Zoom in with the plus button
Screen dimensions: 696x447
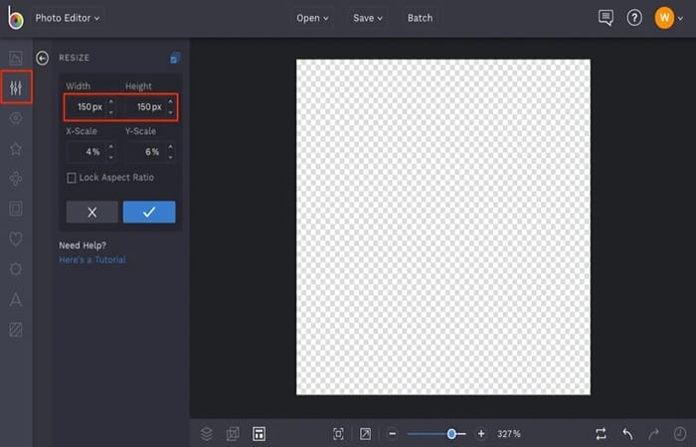[x=480, y=434]
